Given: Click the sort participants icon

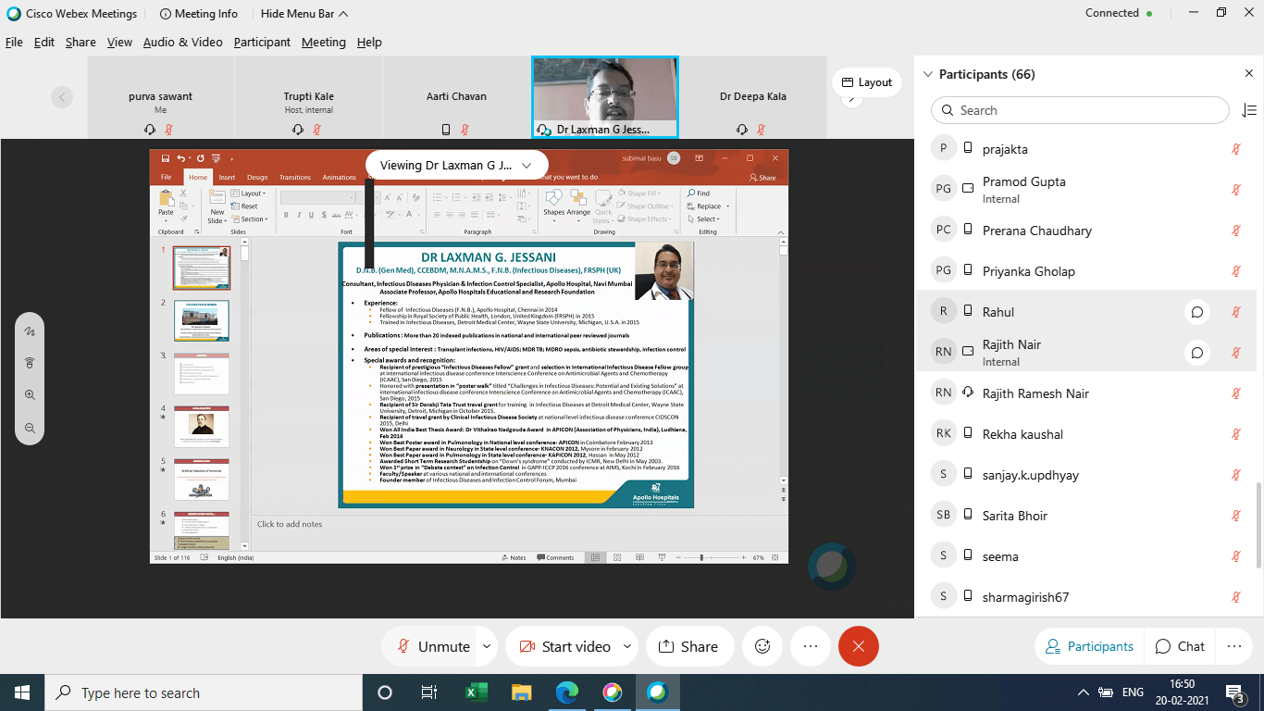Looking at the screenshot, I should tap(1248, 110).
